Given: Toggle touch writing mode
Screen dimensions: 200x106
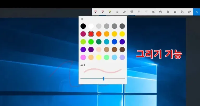Looking at the screenshot, I should pos(132,12).
